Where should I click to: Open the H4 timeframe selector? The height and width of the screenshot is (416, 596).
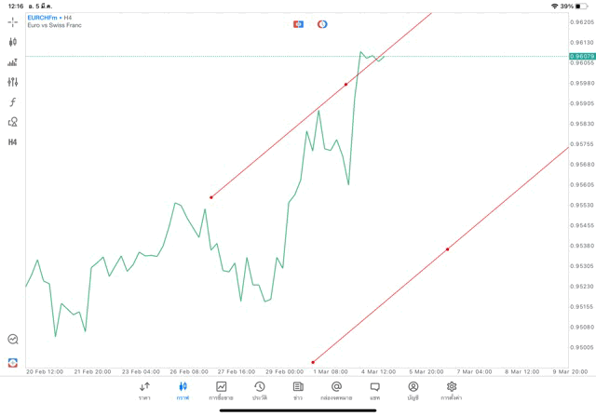tap(12, 142)
